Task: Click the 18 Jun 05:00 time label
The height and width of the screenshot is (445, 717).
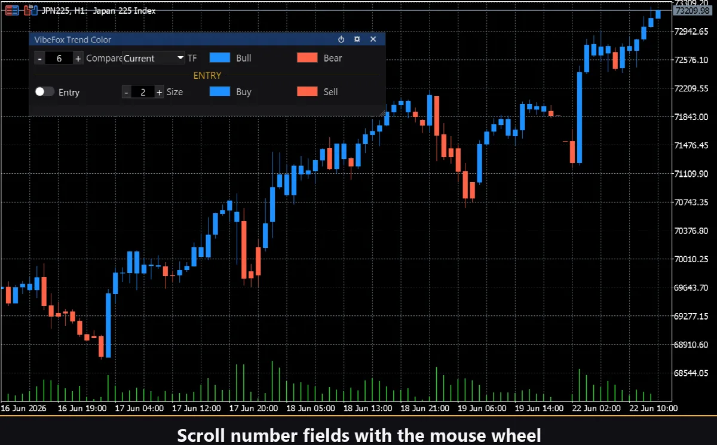Action: (x=311, y=409)
